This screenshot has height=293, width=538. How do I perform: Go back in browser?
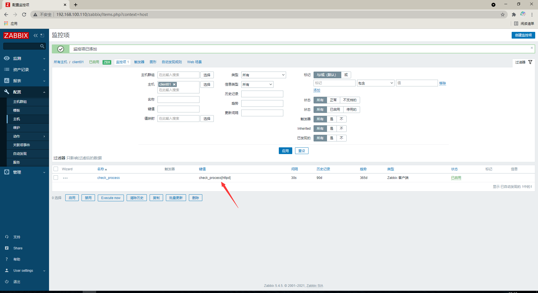pyautogui.click(x=6, y=15)
